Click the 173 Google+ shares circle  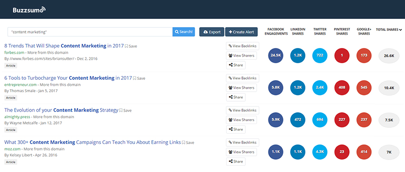[364, 56]
